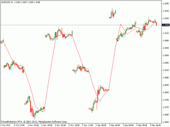Screen dimensions: 170x127
Task: Click the 1 Dec 08:00 time label
Action: pos(101,125)
